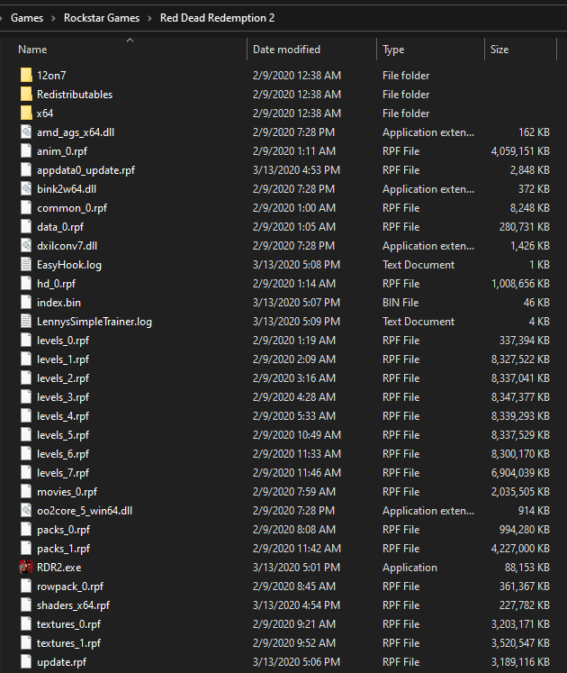Click the 1,008,656 KB size of hd_0.rpf

tap(520, 283)
